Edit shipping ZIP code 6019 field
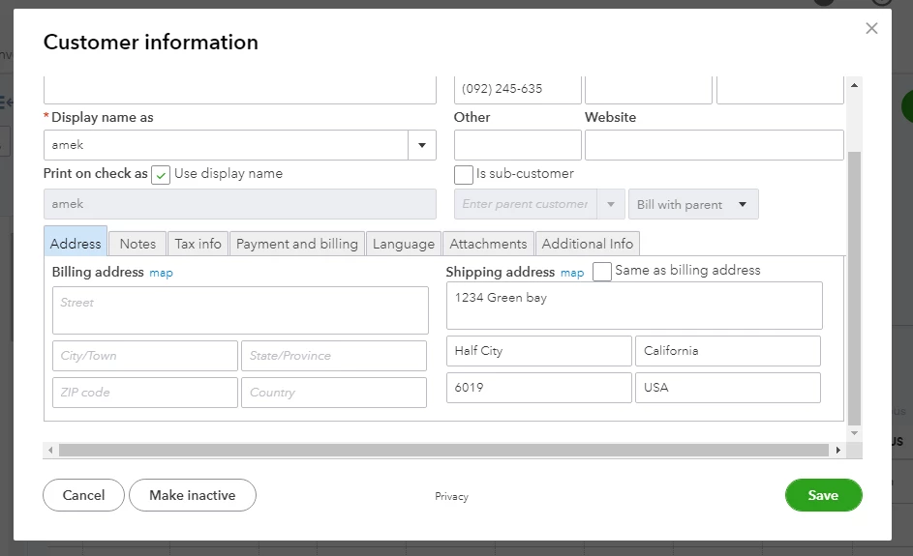 [x=539, y=388]
